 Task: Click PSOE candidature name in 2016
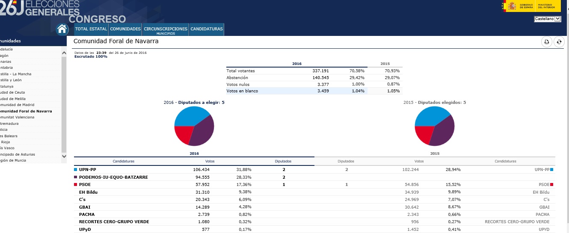85,185
